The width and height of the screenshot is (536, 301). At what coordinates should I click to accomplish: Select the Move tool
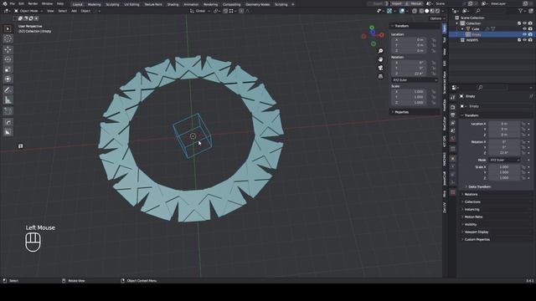8,50
